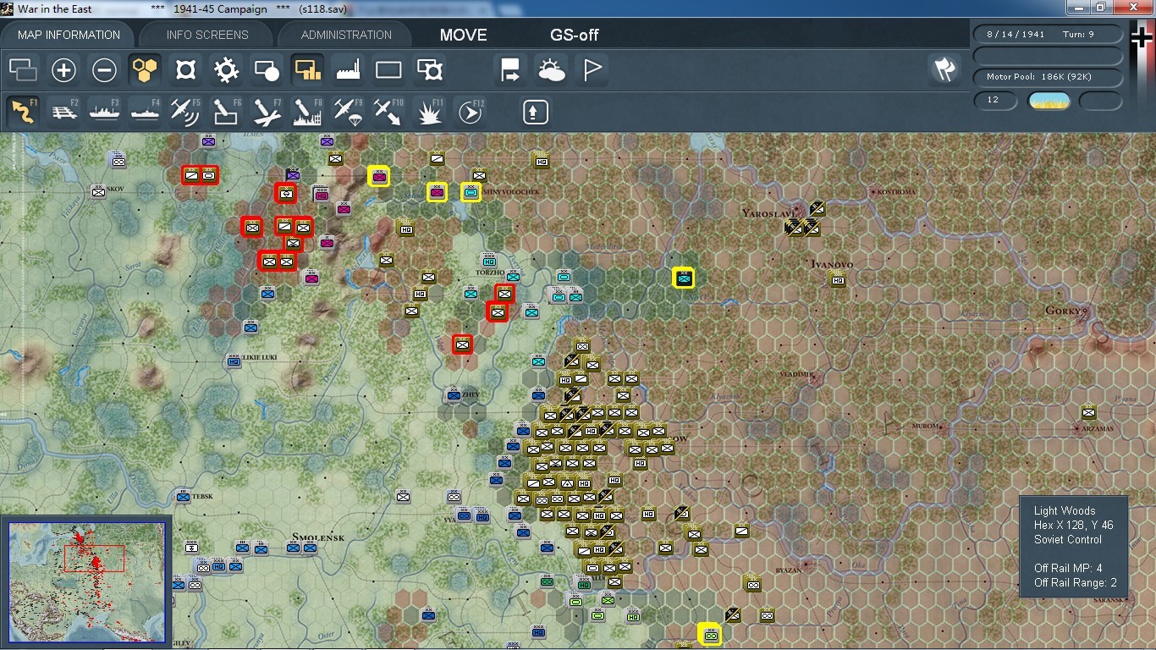This screenshot has width=1156, height=650.
Task: Click the Motor Pool 186K (92K) readout
Action: [x=1049, y=77]
